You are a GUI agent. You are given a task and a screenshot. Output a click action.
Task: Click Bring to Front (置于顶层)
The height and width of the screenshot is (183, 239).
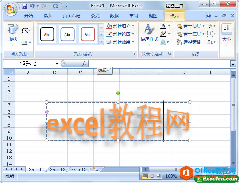click(x=189, y=26)
